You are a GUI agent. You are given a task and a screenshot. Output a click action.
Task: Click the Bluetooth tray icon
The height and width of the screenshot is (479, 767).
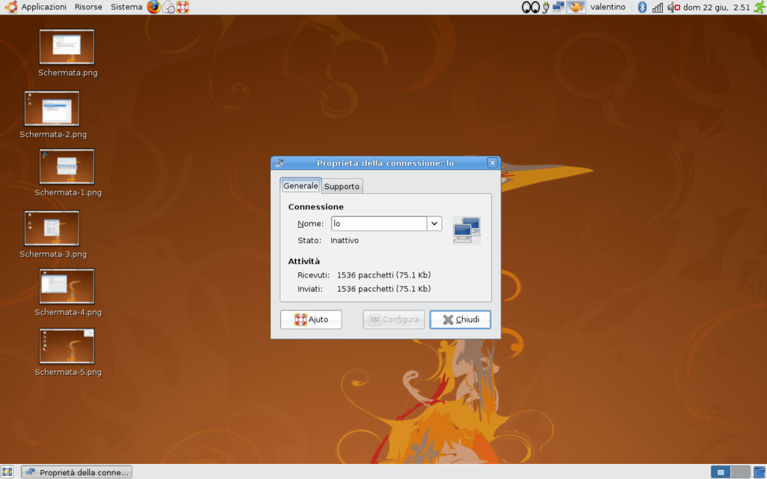[642, 7]
